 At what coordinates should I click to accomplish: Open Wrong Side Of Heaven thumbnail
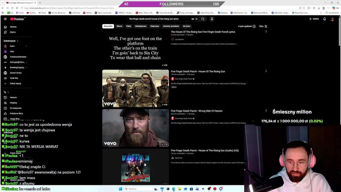[x=135, y=128]
